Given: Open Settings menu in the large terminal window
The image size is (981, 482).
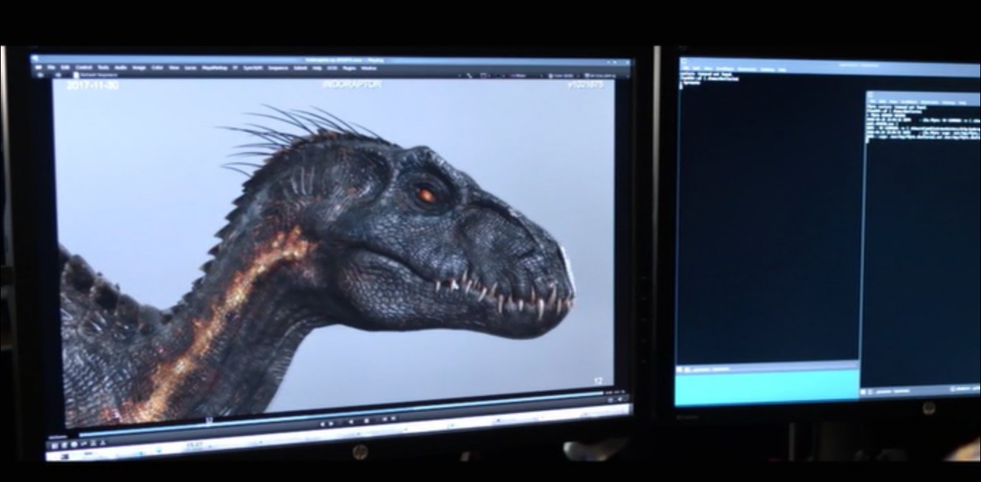Looking at the screenshot, I should [768, 69].
